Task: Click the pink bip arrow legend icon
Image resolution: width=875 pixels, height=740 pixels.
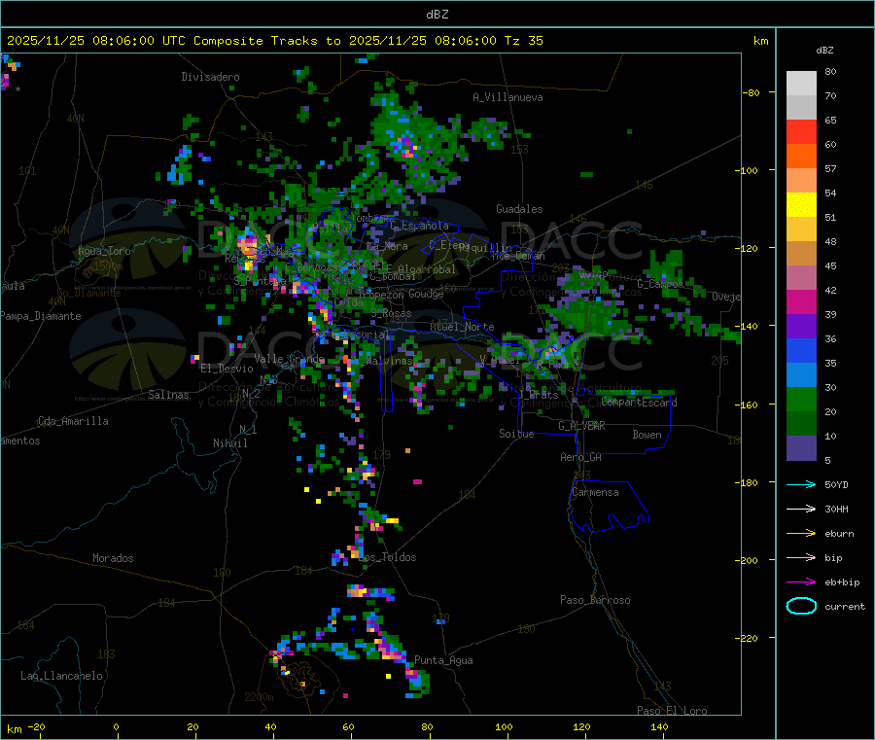Action: click(801, 557)
